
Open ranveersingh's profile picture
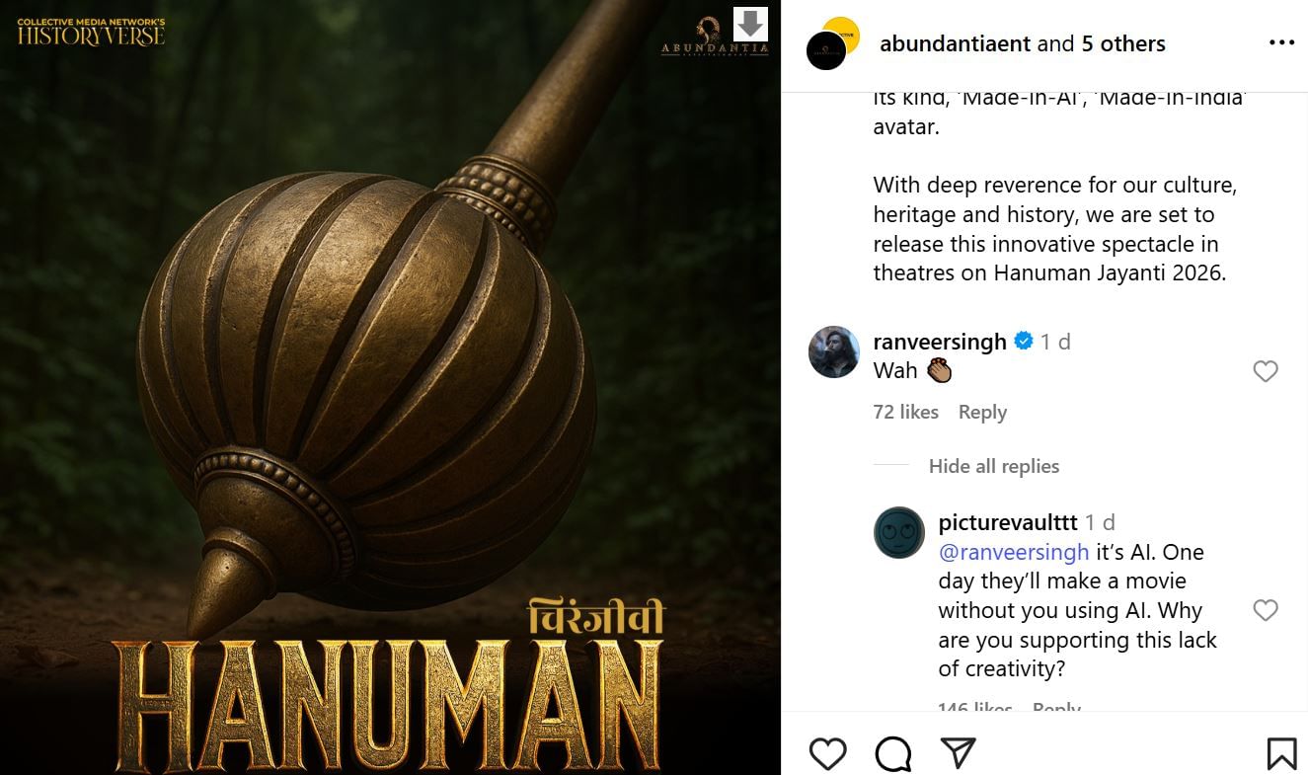[833, 351]
